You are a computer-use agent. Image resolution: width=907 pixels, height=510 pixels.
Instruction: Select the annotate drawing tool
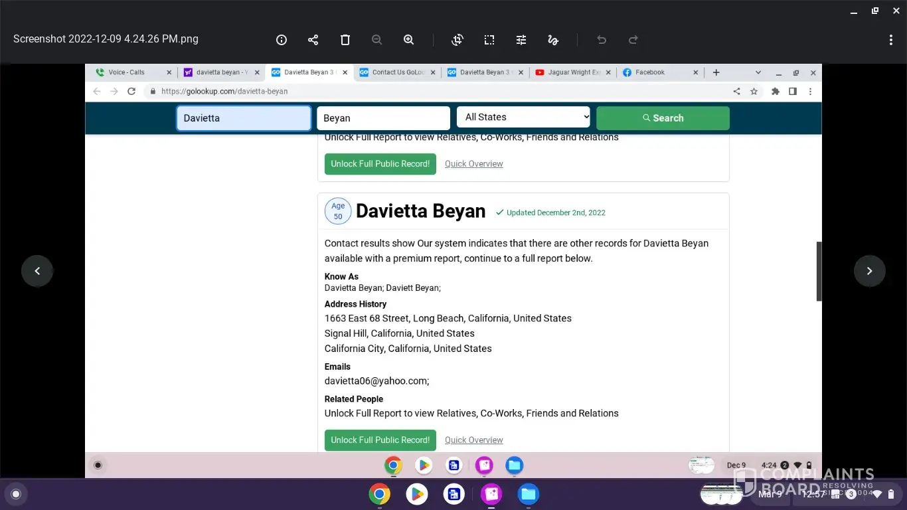(x=553, y=40)
